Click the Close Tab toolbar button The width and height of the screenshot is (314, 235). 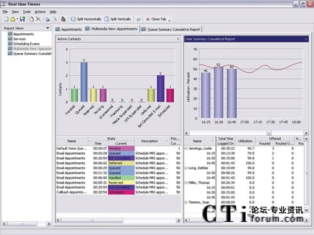point(156,19)
